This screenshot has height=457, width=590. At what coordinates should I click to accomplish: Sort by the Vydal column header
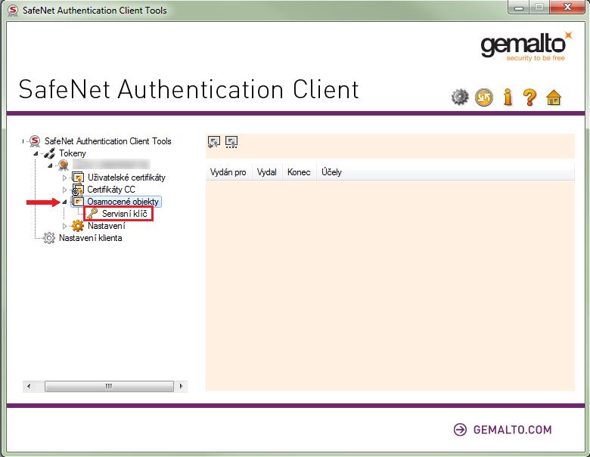[267, 172]
